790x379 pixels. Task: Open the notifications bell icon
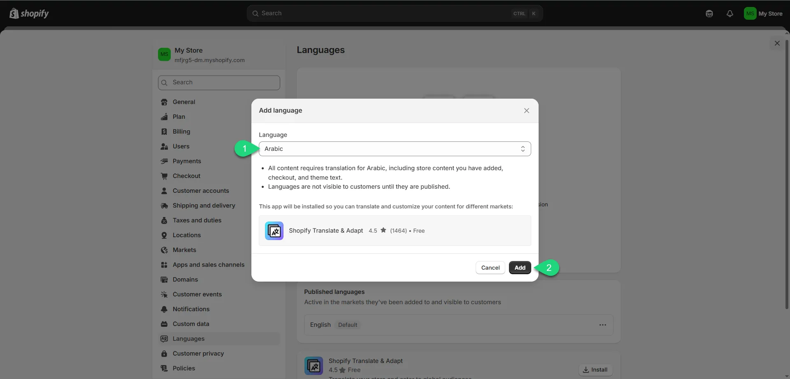click(x=730, y=14)
